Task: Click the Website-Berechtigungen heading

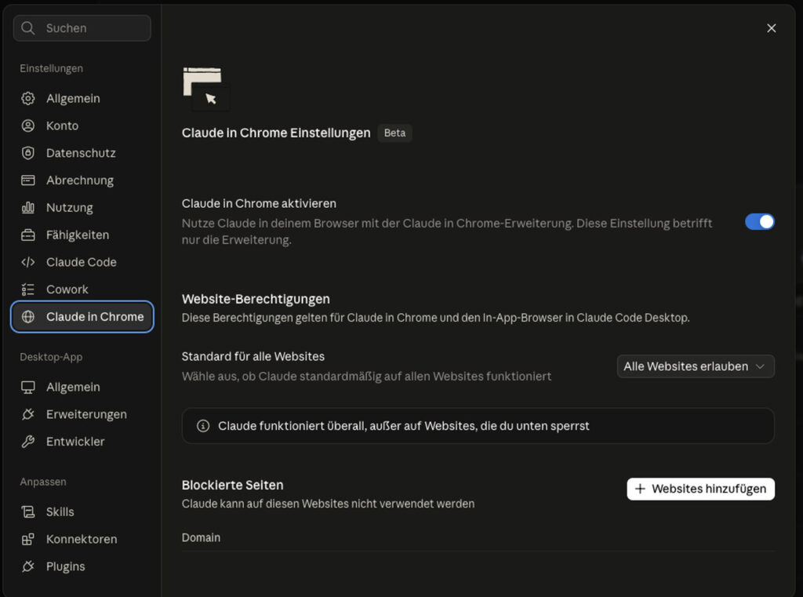Action: [256, 299]
